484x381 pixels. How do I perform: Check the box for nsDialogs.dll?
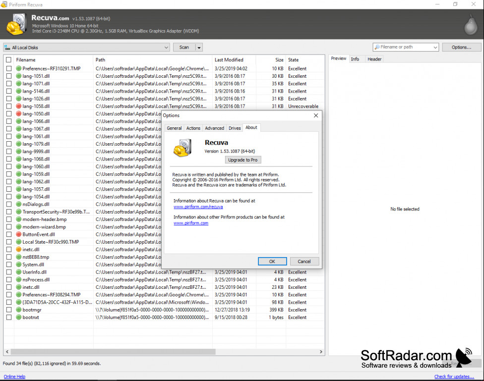pos(8,204)
